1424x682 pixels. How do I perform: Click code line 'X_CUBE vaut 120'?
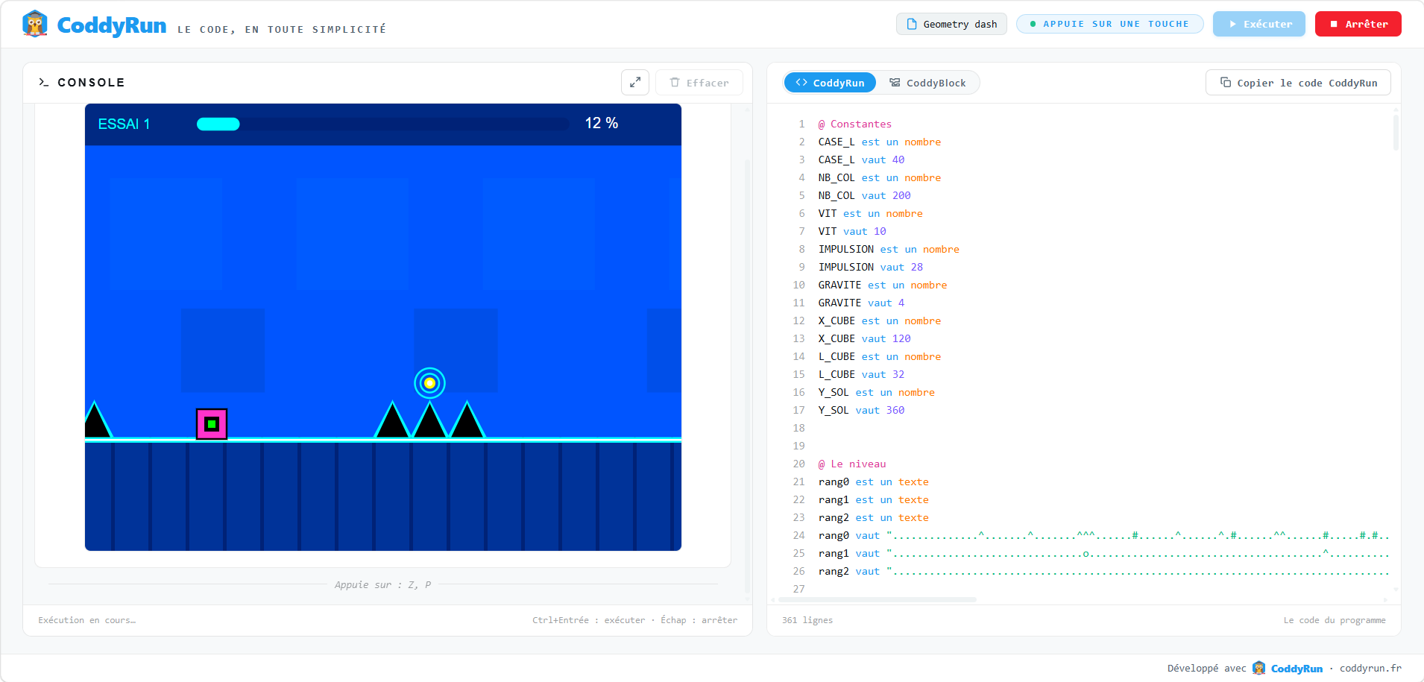(x=864, y=338)
